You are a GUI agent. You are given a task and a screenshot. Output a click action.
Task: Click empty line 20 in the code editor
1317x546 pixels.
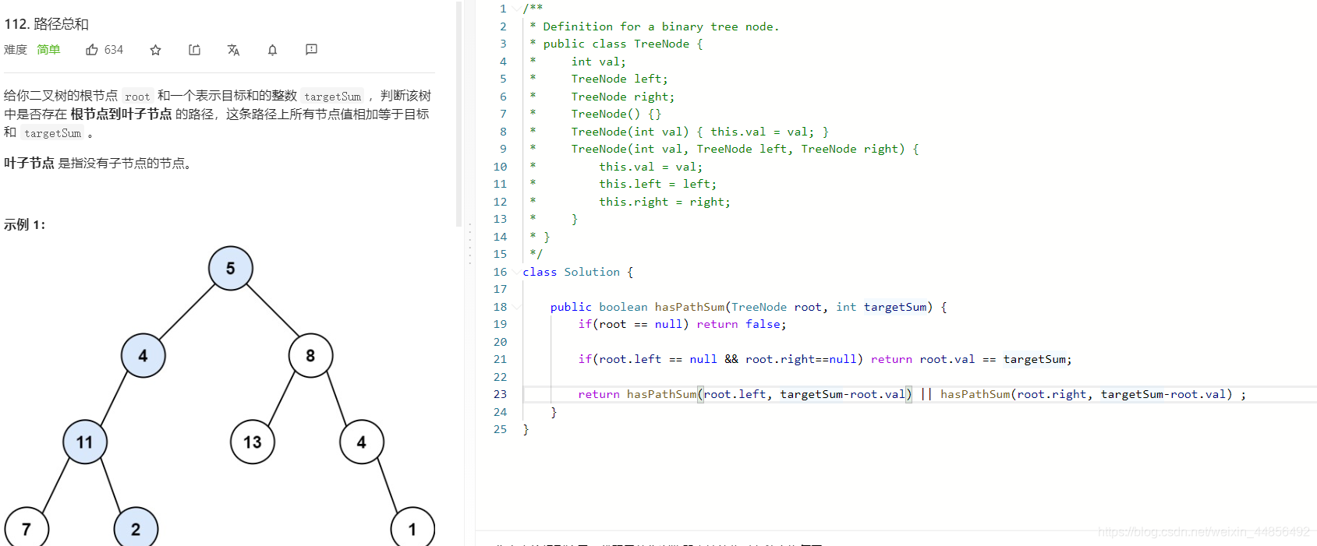[x=920, y=342]
